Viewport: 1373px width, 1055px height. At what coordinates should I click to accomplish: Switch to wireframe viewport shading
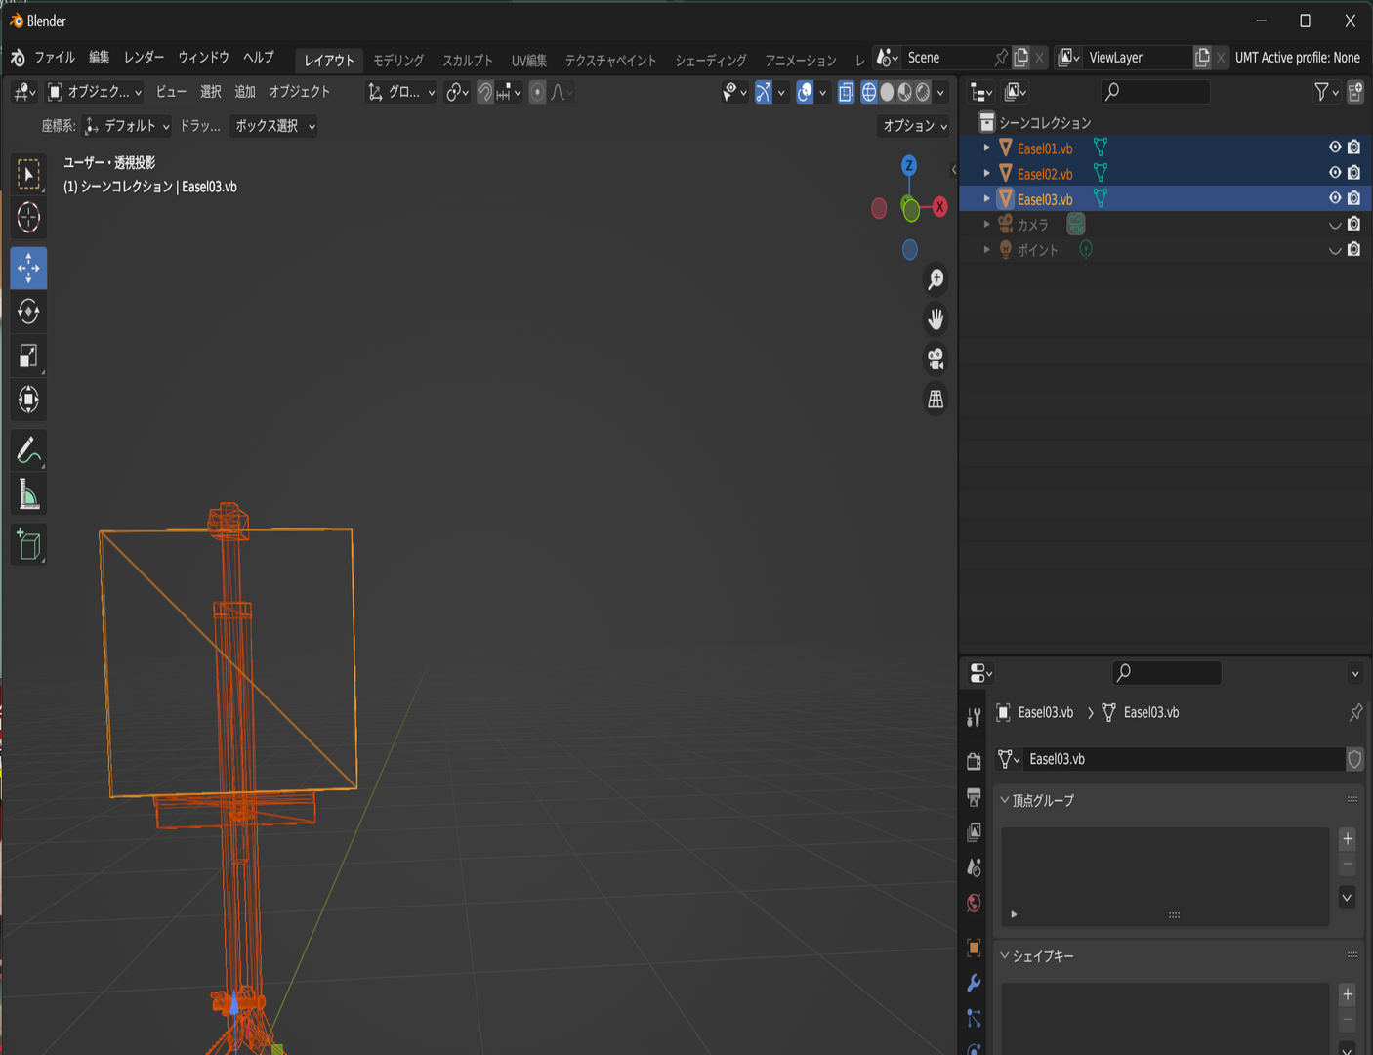[868, 92]
